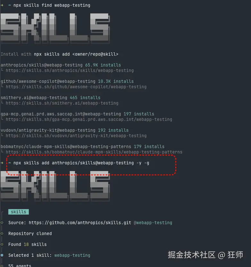This screenshot has width=251, height=267.
Task: Click the '465 installs' count
Action: (85, 98)
